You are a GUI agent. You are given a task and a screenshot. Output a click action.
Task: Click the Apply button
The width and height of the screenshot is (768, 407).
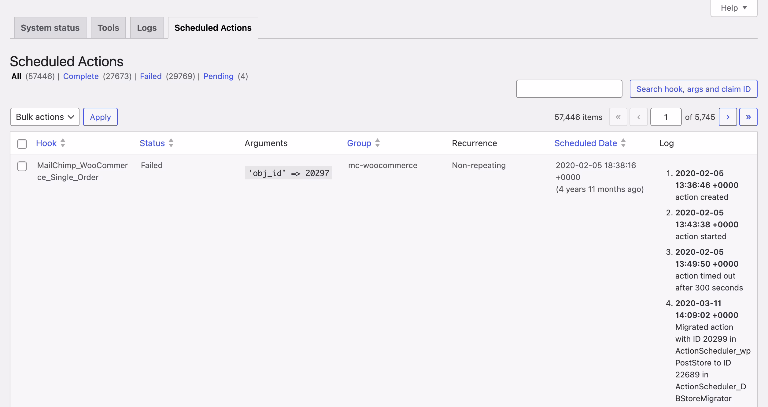[100, 117]
